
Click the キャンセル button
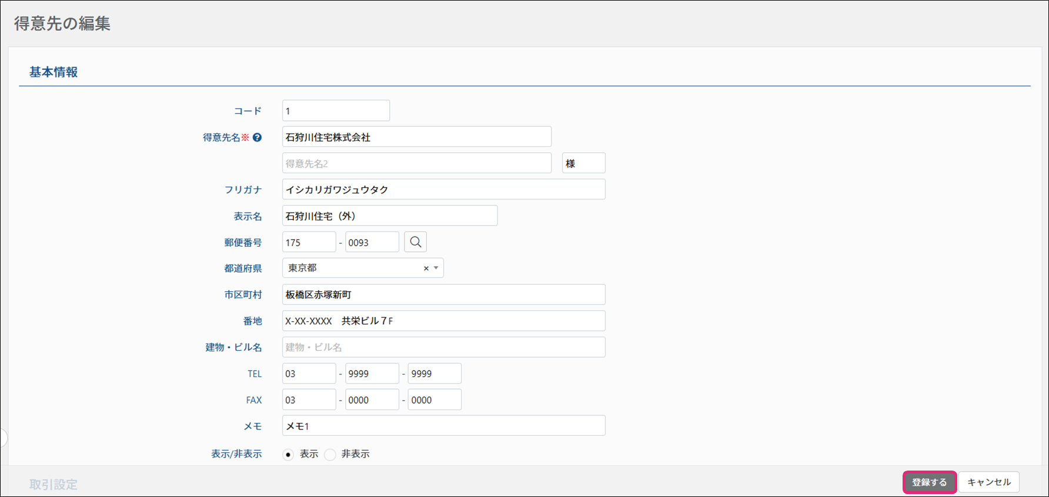[x=988, y=482]
